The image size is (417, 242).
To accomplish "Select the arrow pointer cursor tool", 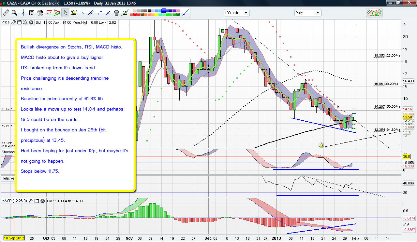I will [x=66, y=13].
